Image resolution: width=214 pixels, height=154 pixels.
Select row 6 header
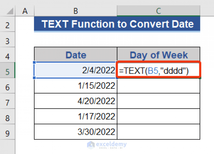point(7,86)
